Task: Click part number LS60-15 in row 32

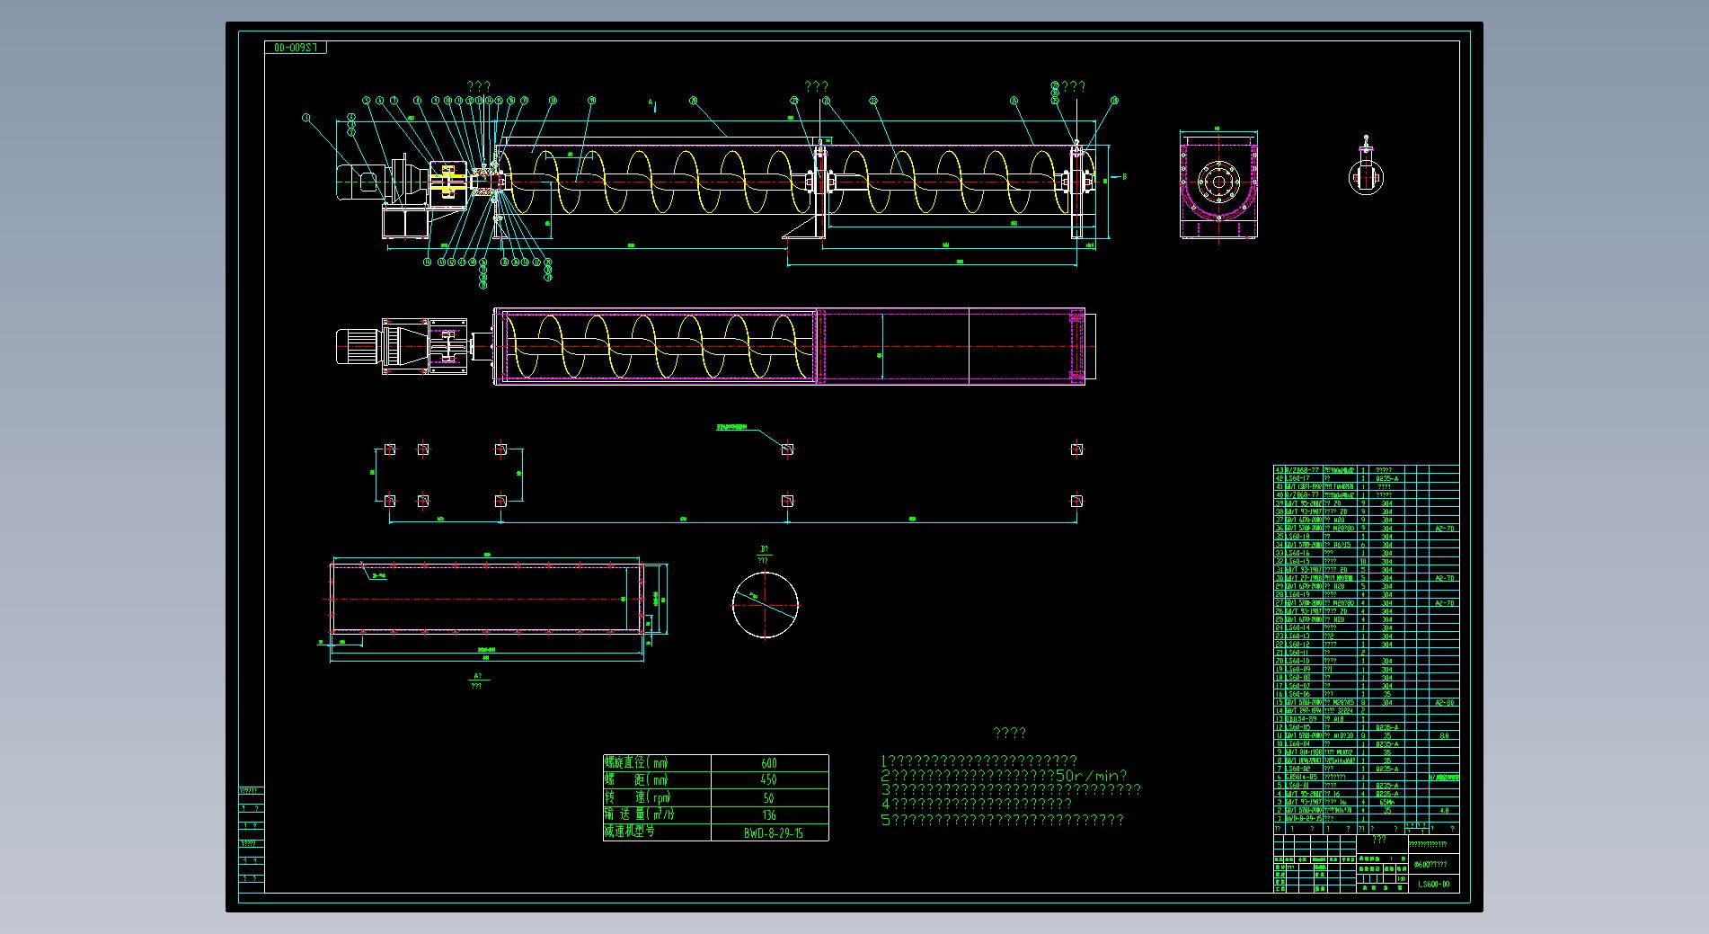Action: click(x=1298, y=561)
